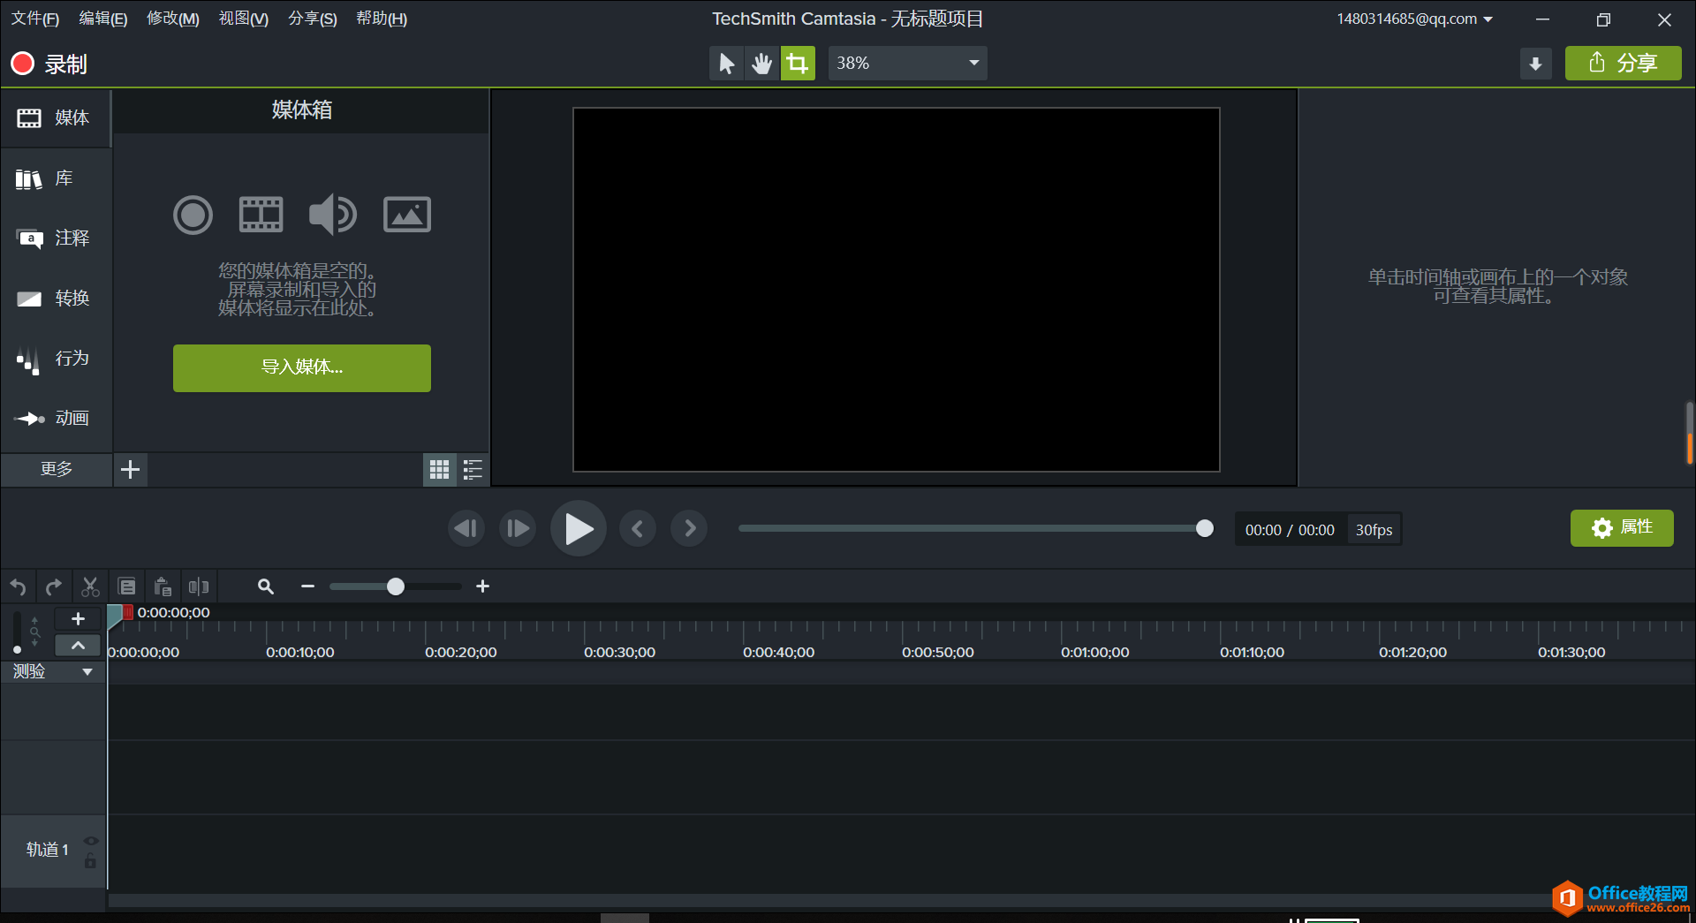This screenshot has width=1696, height=923.
Task: Expand the 测验 quiz dropdown arrow
Action: coord(87,672)
